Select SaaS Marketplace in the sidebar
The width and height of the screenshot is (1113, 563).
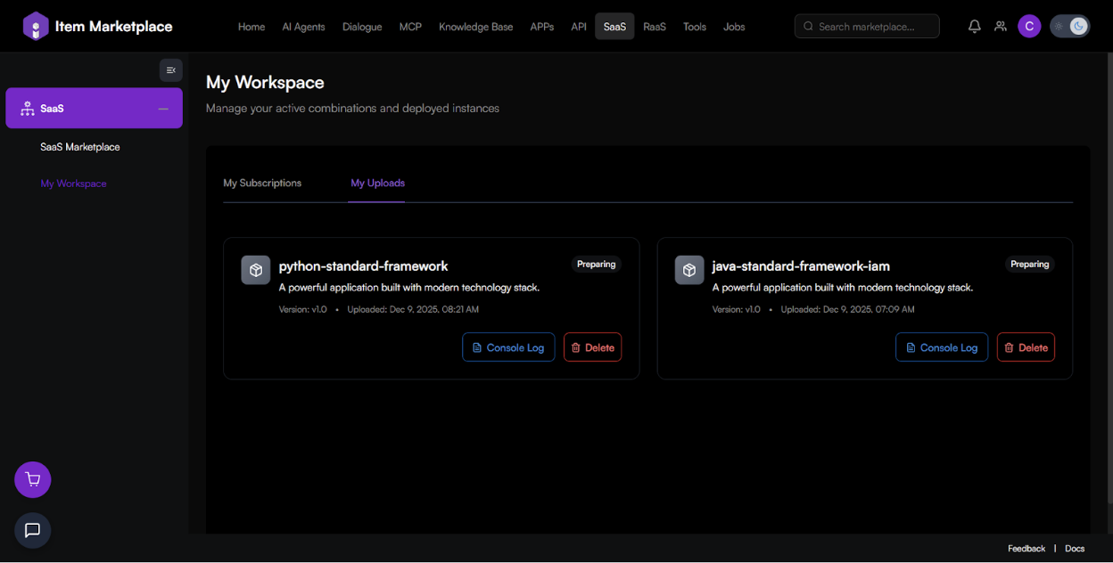pyautogui.click(x=80, y=147)
